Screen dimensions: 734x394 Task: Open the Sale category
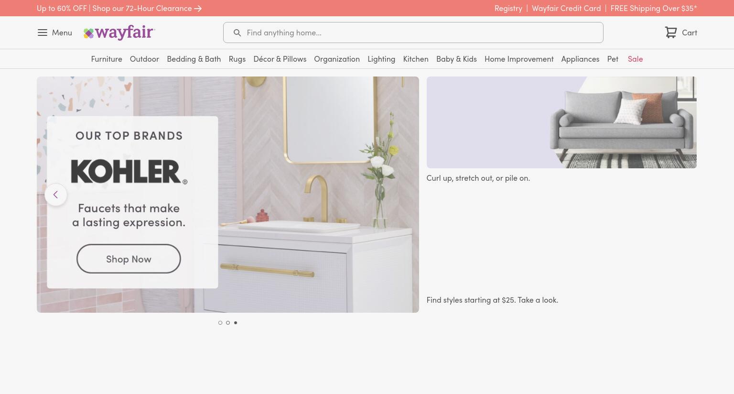(x=635, y=59)
